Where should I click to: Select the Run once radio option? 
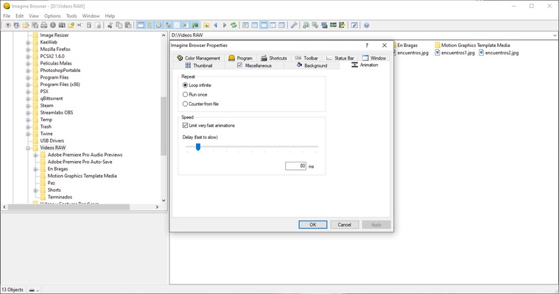tap(185, 95)
